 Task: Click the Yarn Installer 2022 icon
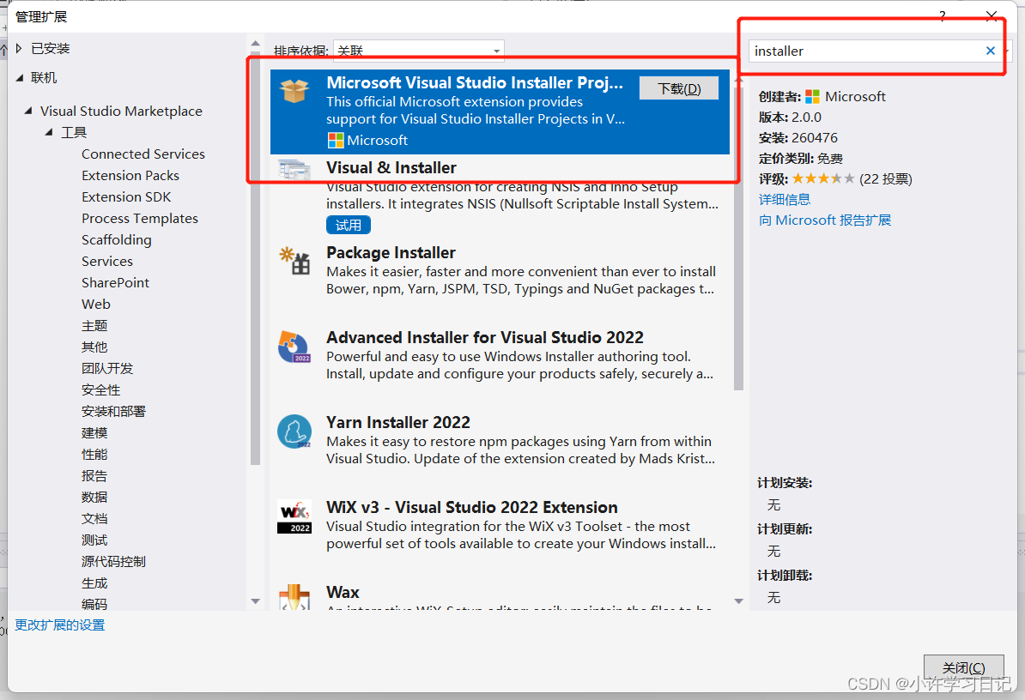point(294,431)
